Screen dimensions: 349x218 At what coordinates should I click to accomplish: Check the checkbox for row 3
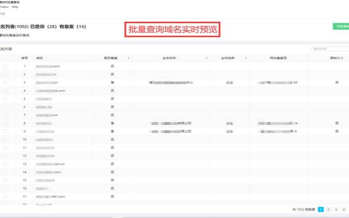click(x=5, y=82)
